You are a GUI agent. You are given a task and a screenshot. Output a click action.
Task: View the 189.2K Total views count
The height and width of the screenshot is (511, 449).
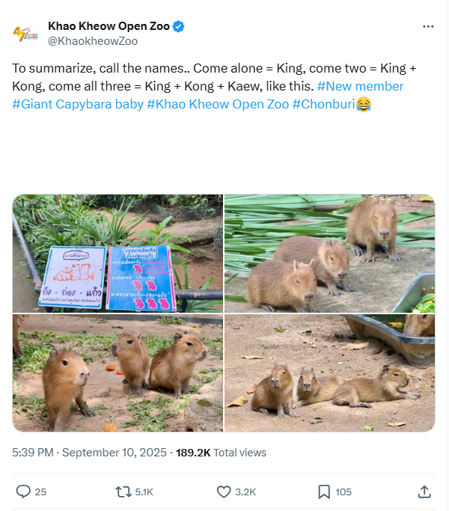pyautogui.click(x=221, y=453)
